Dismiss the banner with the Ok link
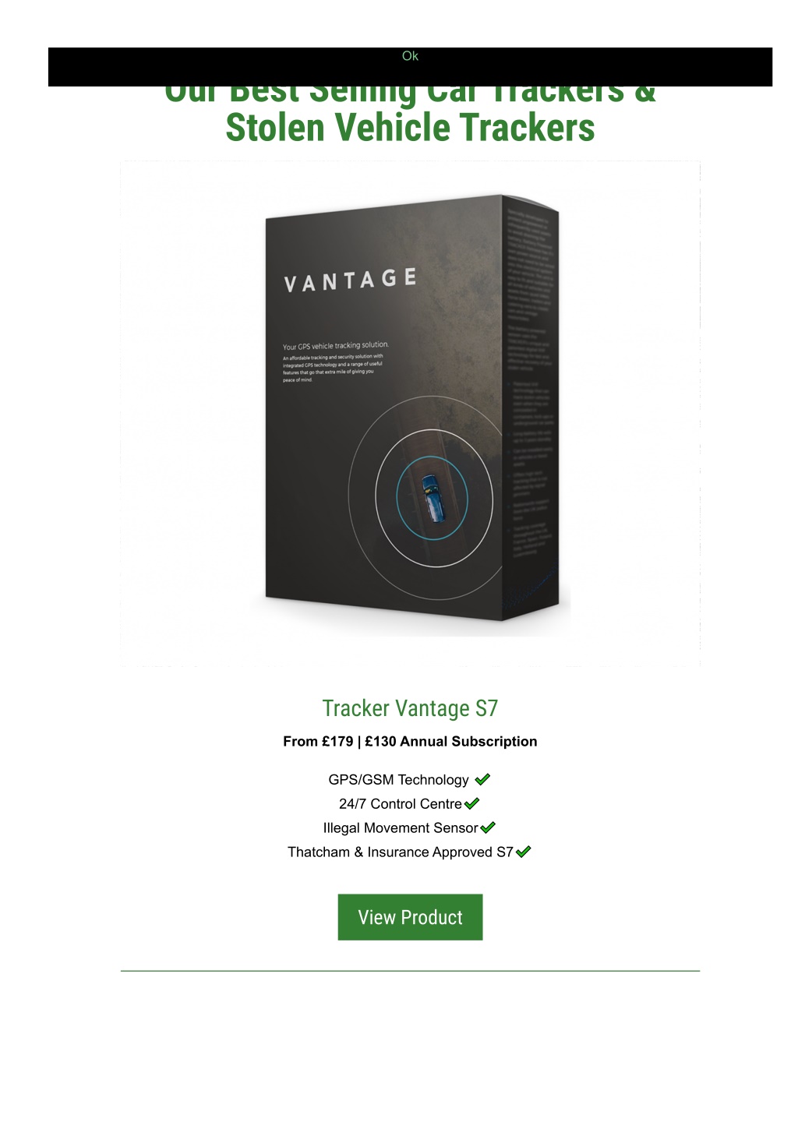This screenshot has height=1129, width=798. coord(410,56)
